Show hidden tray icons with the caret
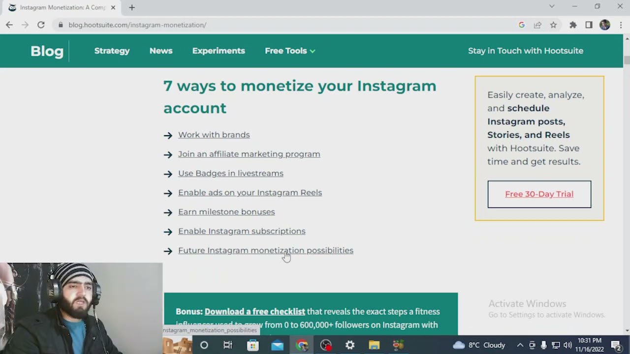 click(x=520, y=345)
